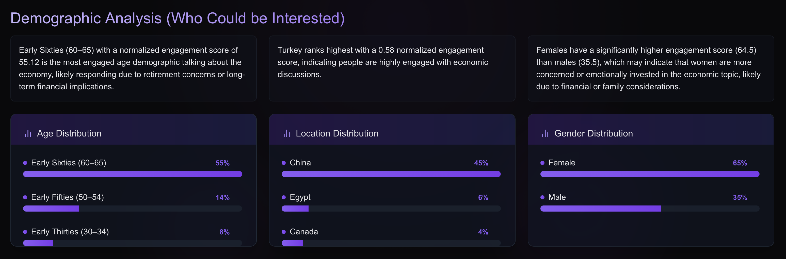Click the 45% label for China
Image resolution: width=786 pixels, height=259 pixels.
point(481,163)
